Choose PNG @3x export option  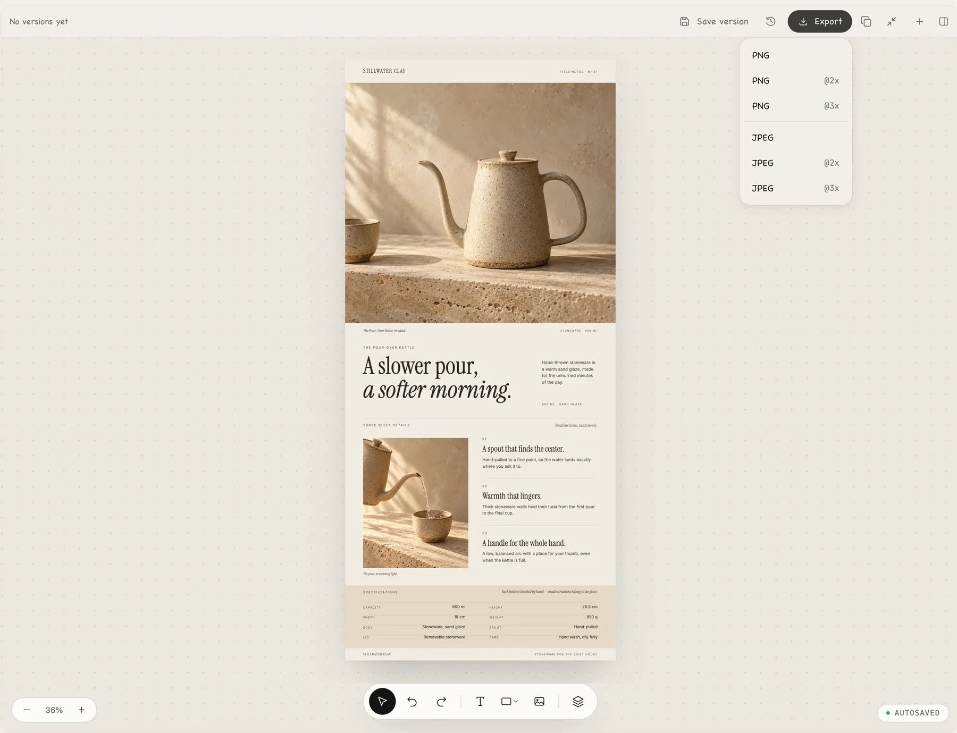(795, 106)
